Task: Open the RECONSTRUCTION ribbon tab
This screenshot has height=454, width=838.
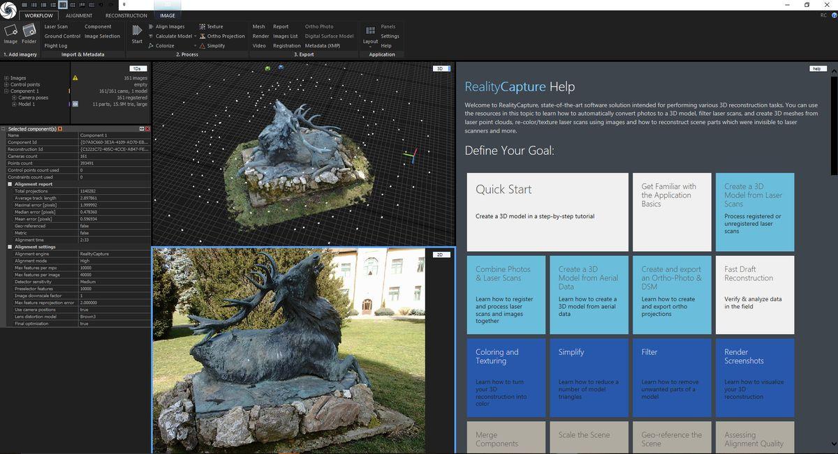Action: pyautogui.click(x=126, y=15)
